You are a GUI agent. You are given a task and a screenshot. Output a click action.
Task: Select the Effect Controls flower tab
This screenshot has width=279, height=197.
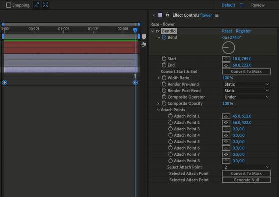(x=192, y=15)
